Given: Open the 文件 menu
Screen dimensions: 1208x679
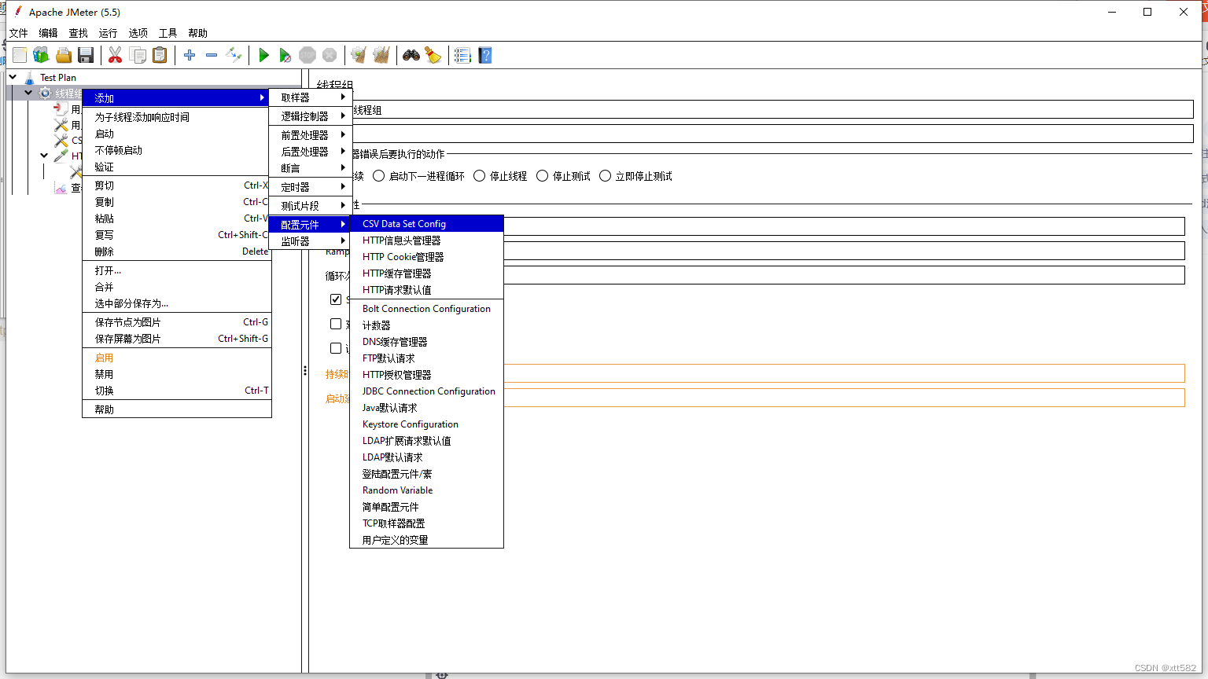Looking at the screenshot, I should (x=18, y=33).
